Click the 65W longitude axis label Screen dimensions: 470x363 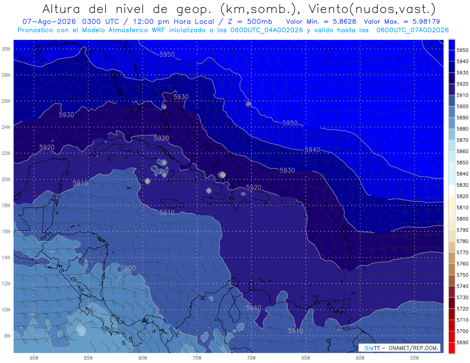[x=306, y=358]
